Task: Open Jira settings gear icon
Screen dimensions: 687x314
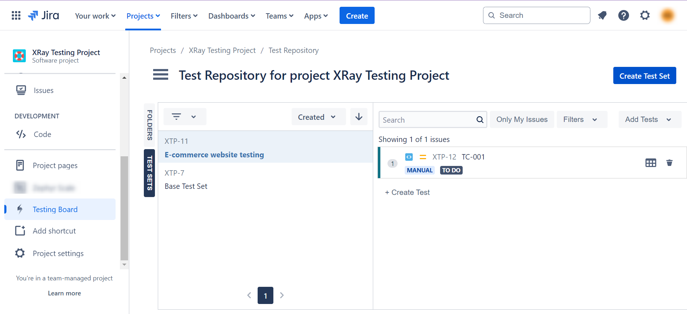Action: click(x=645, y=15)
